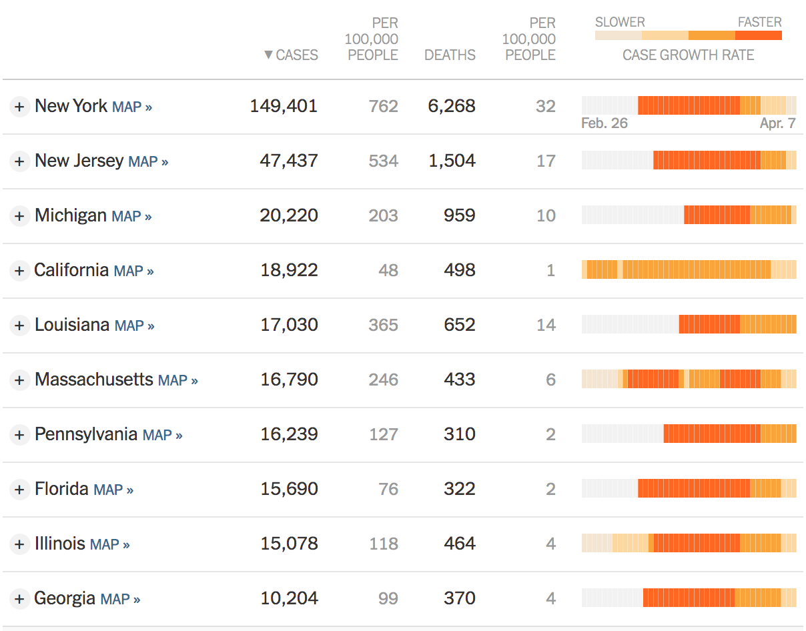Expand the New York row plus icon
The width and height of the screenshot is (806, 631).
(x=19, y=107)
